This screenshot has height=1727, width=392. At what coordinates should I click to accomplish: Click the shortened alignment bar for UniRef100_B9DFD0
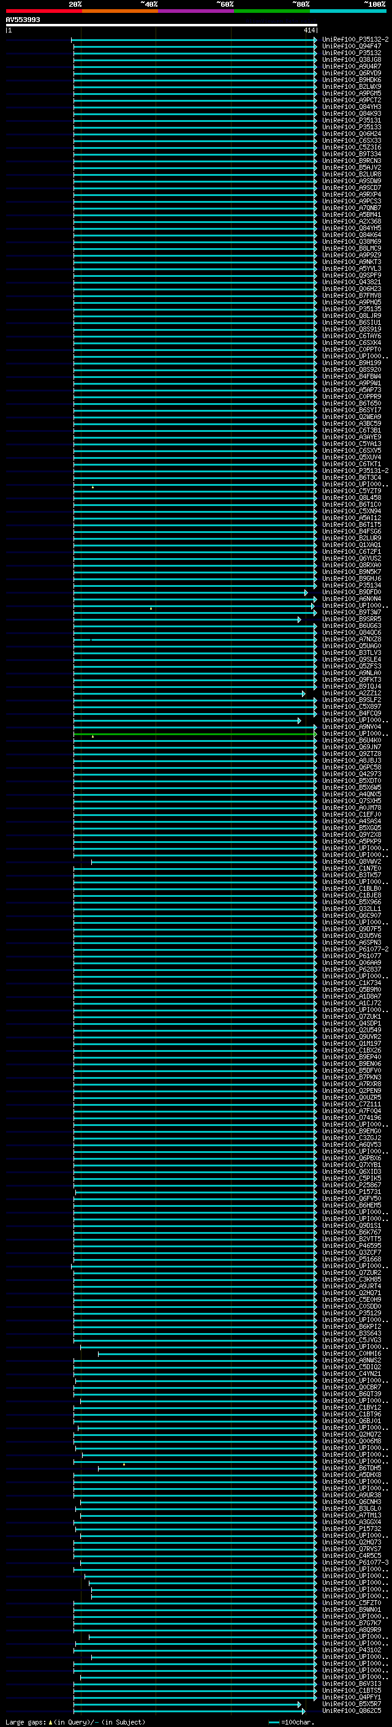(x=190, y=592)
